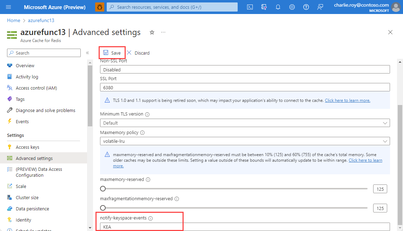Viewport: 403px width, 231px height.
Task: Open the portal settings gear
Action: point(292,7)
